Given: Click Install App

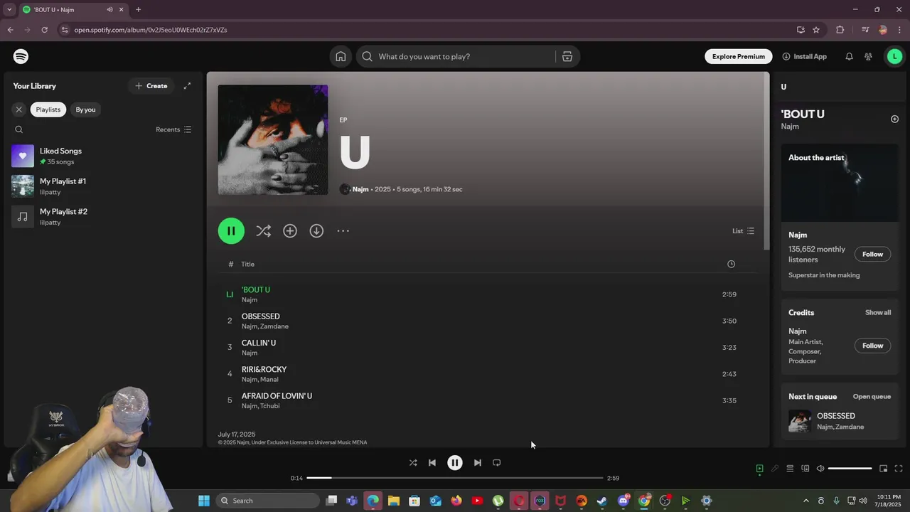Looking at the screenshot, I should click(804, 56).
